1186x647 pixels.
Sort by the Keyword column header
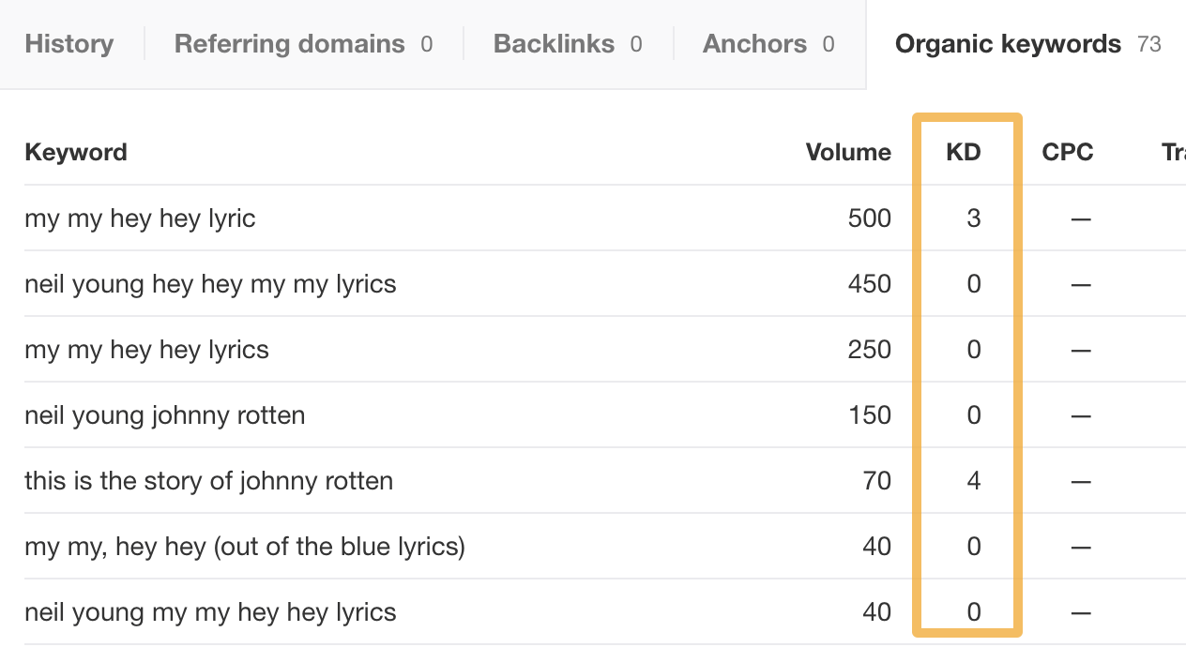point(76,152)
